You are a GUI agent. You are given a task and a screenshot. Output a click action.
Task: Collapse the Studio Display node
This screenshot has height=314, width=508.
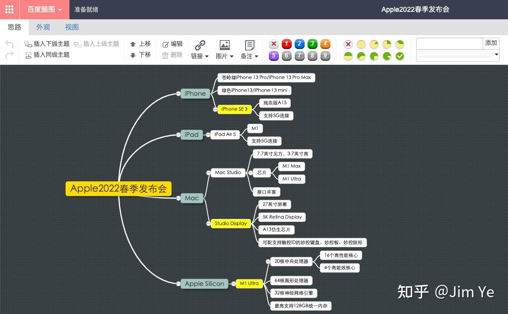[x=208, y=223]
